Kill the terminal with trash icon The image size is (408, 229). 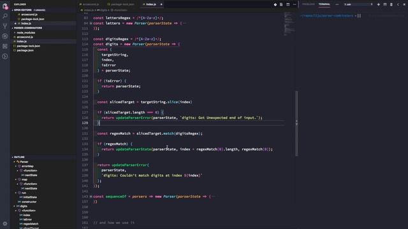coord(391,4)
